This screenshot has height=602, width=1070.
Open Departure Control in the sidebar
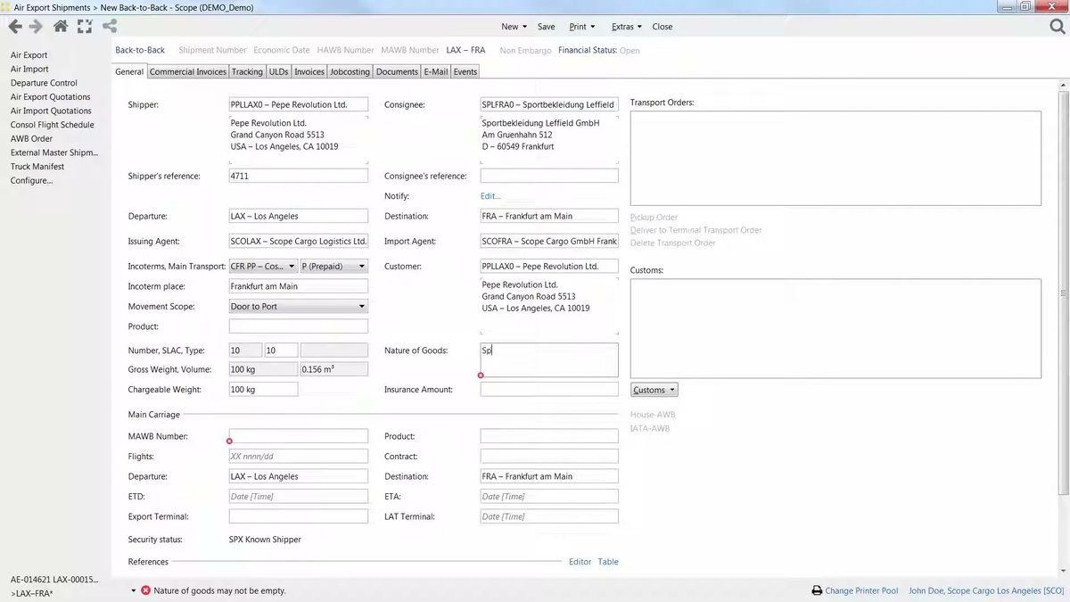[44, 83]
